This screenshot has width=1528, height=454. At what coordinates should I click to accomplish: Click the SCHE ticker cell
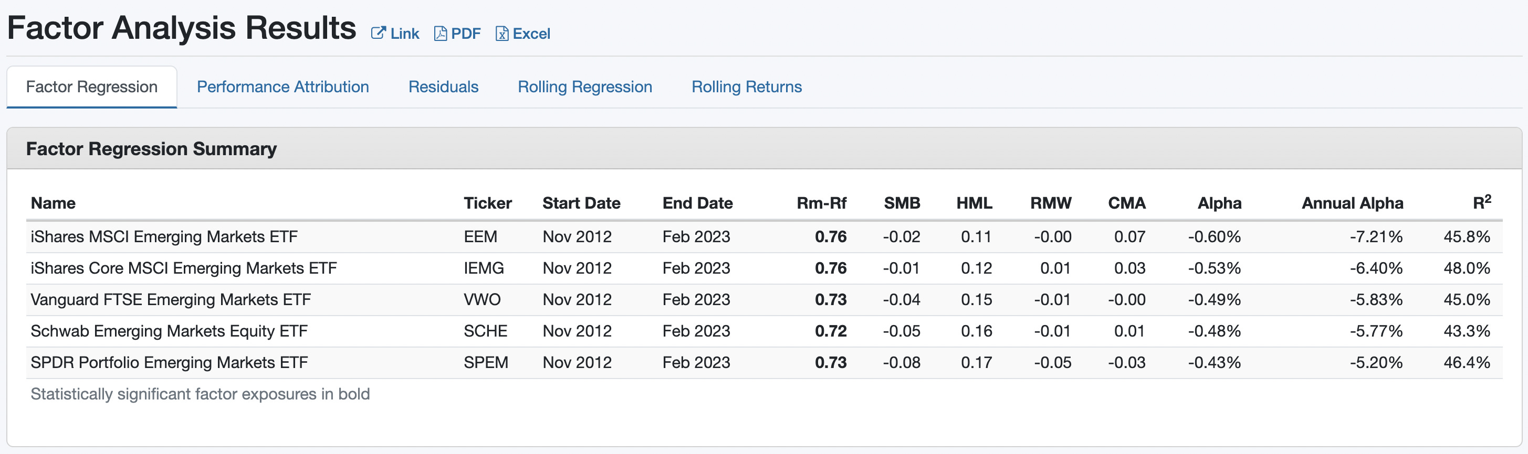click(x=486, y=331)
